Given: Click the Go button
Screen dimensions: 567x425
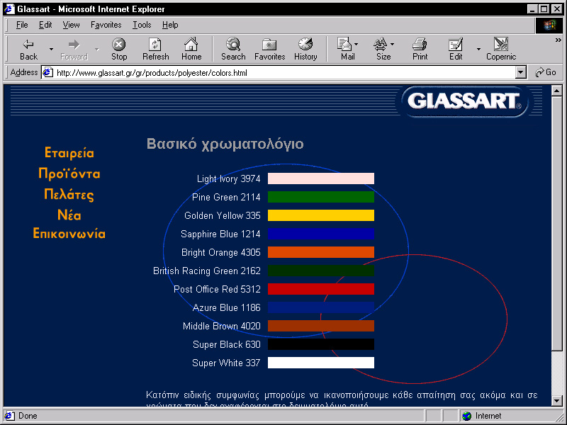Looking at the screenshot, I should pos(545,72).
